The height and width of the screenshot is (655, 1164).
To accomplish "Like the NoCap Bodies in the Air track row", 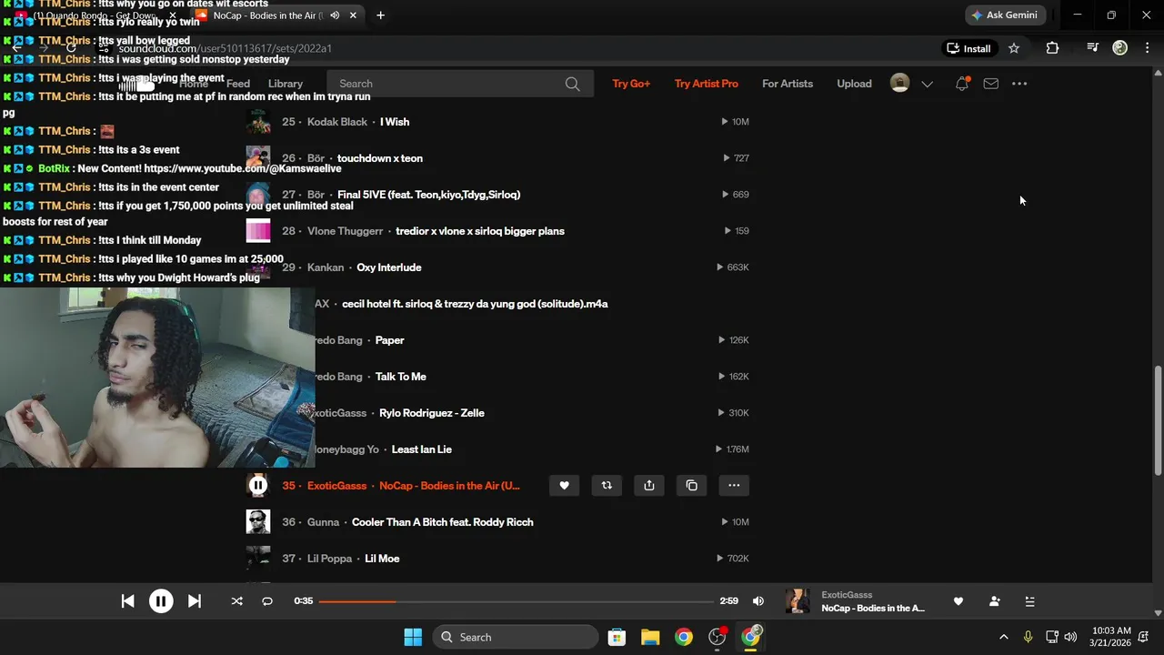I will pyautogui.click(x=564, y=486).
